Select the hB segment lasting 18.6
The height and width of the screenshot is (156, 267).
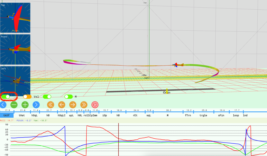118,115
